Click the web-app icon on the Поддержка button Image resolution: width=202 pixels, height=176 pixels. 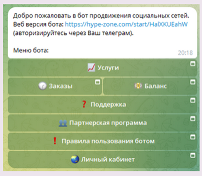tap(193, 101)
